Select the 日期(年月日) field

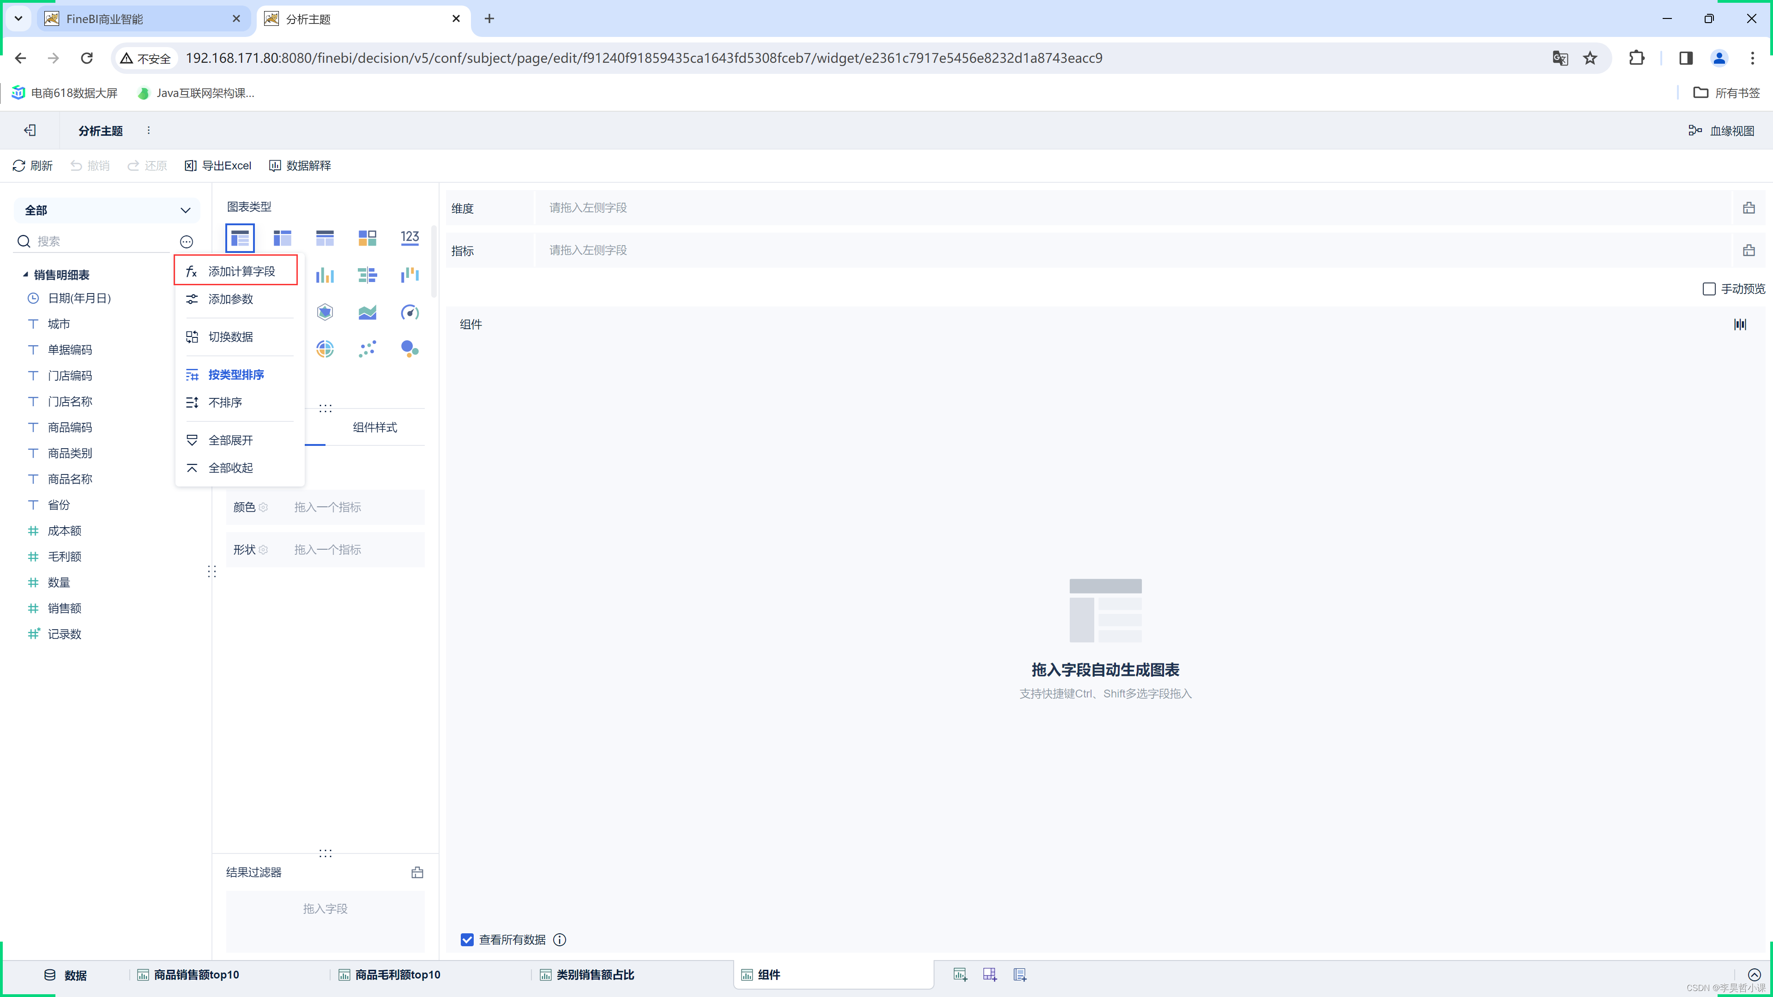(x=79, y=298)
